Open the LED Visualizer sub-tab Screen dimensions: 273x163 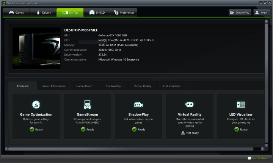tap(172, 86)
